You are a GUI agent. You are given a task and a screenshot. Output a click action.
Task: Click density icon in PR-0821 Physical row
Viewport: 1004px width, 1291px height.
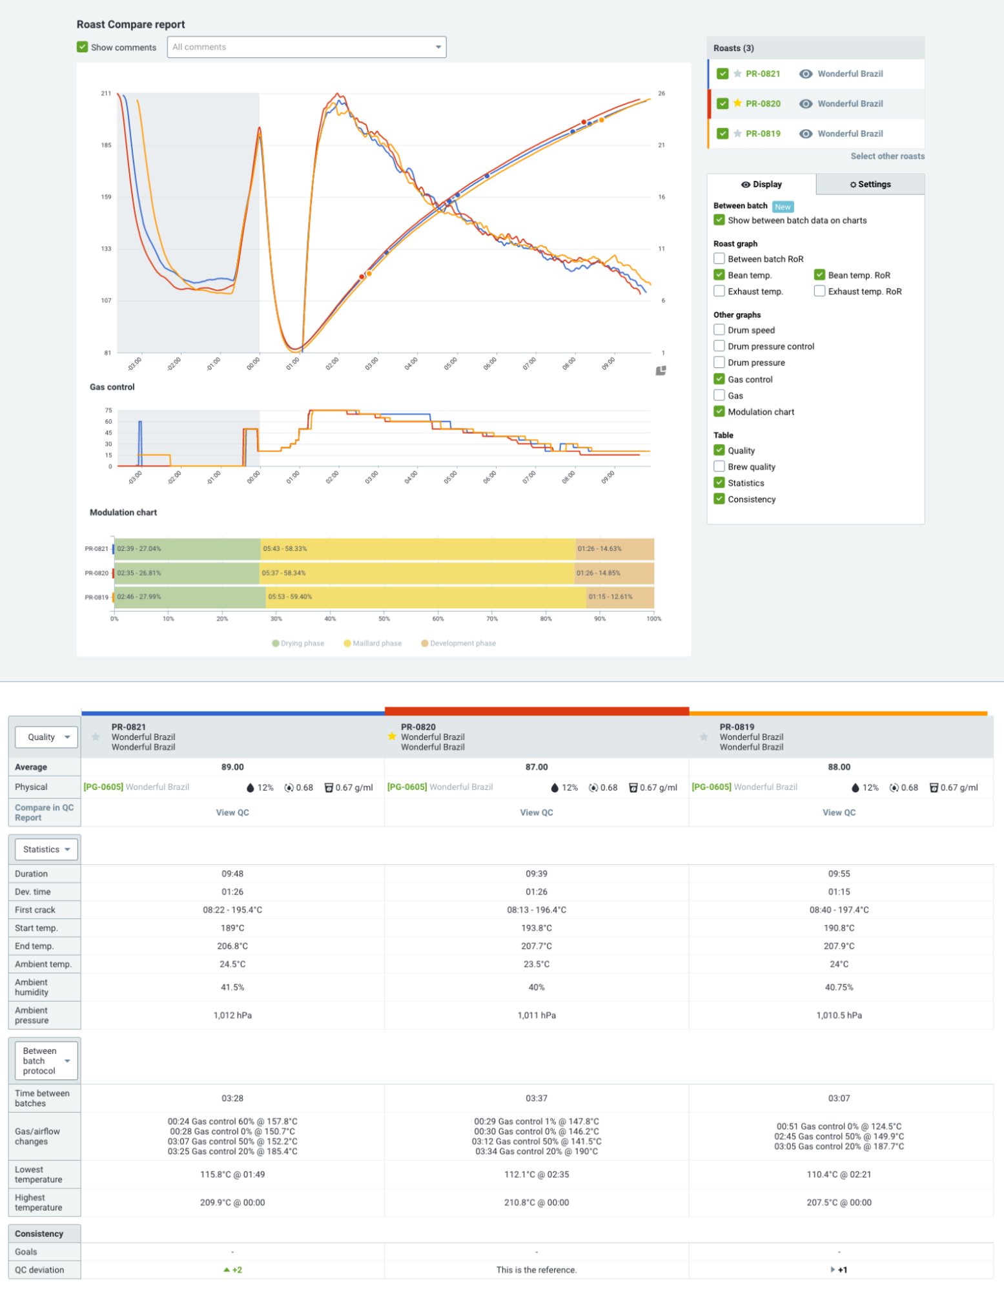click(329, 787)
